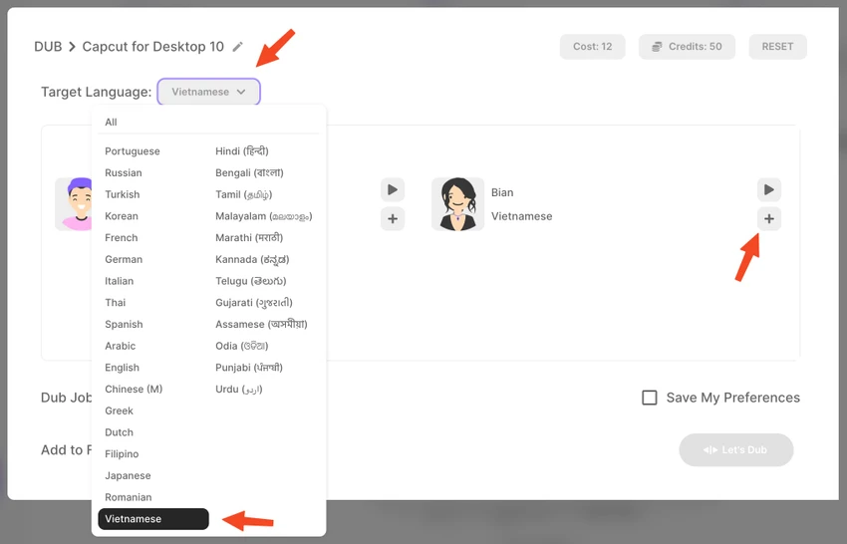Click the Credits: 50 coin indicator
This screenshot has width=847, height=544.
point(687,47)
